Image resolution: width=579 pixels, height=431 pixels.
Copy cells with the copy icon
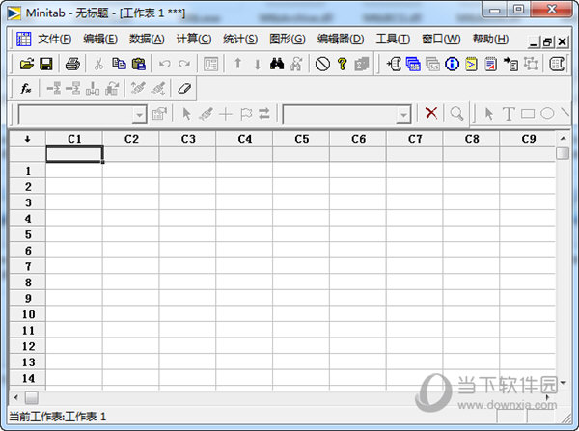[x=119, y=65]
